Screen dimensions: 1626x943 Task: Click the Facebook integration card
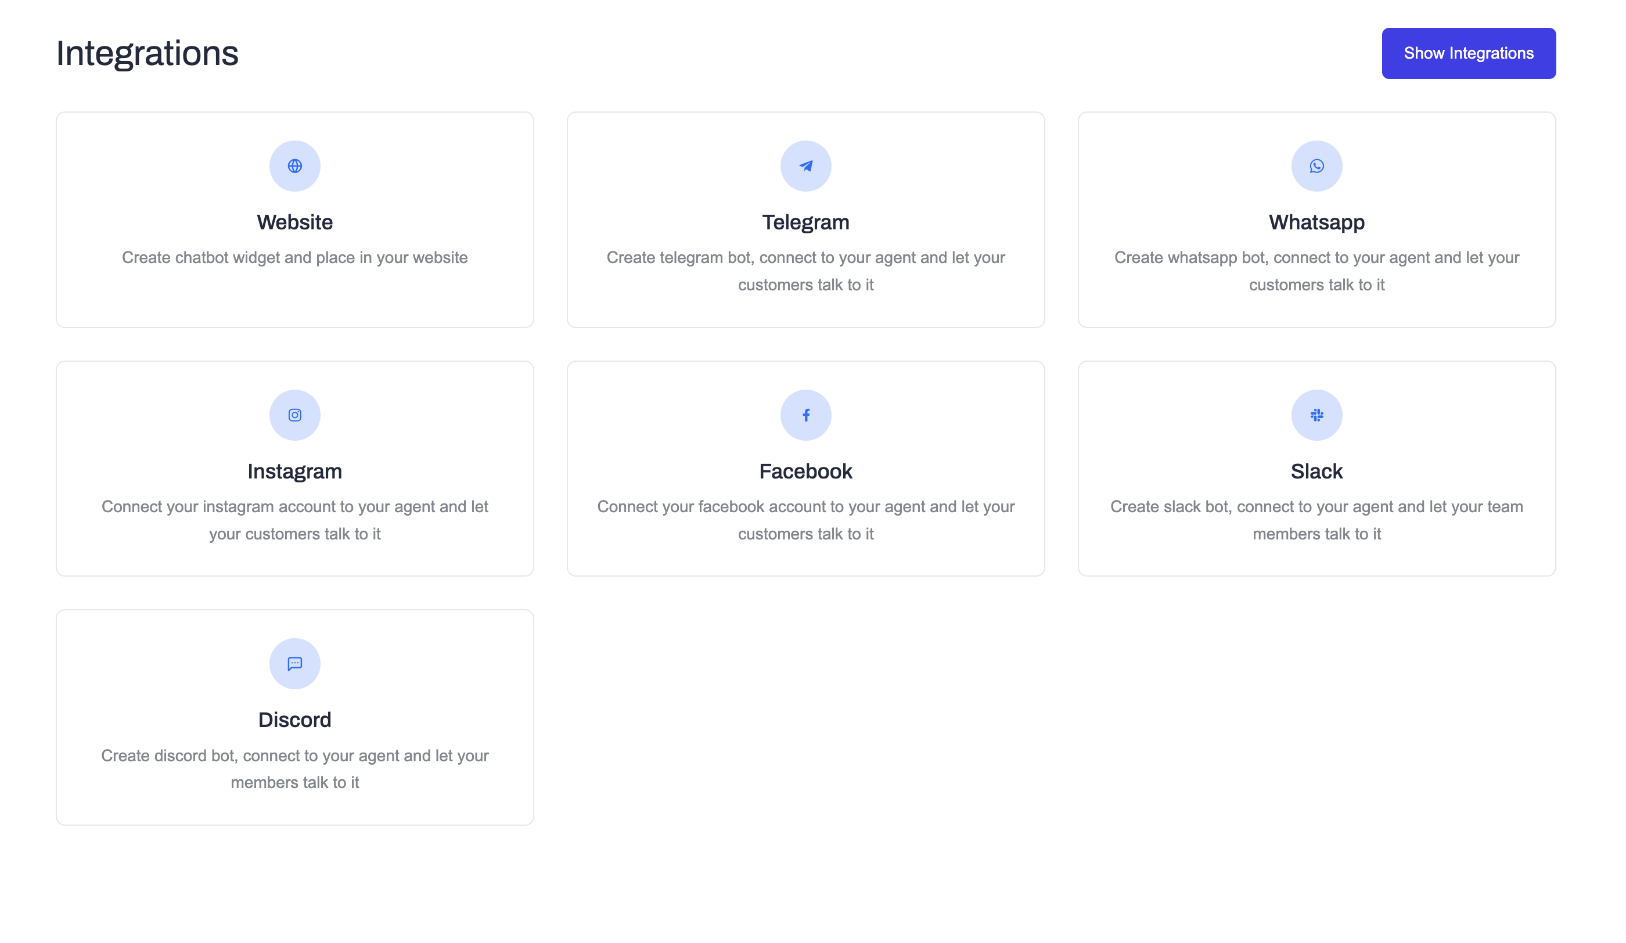coord(805,468)
